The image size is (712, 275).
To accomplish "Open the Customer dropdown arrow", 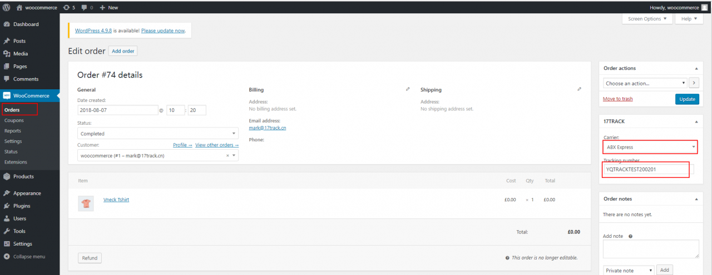I will [x=234, y=156].
